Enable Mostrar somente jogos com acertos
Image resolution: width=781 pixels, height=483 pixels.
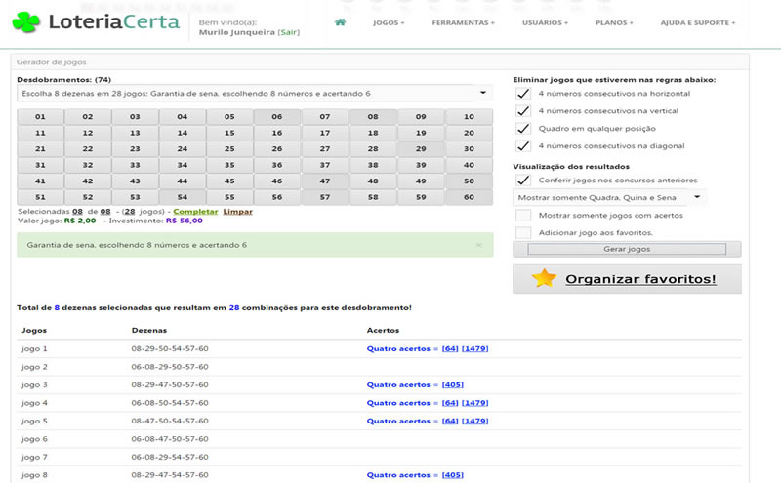(523, 215)
